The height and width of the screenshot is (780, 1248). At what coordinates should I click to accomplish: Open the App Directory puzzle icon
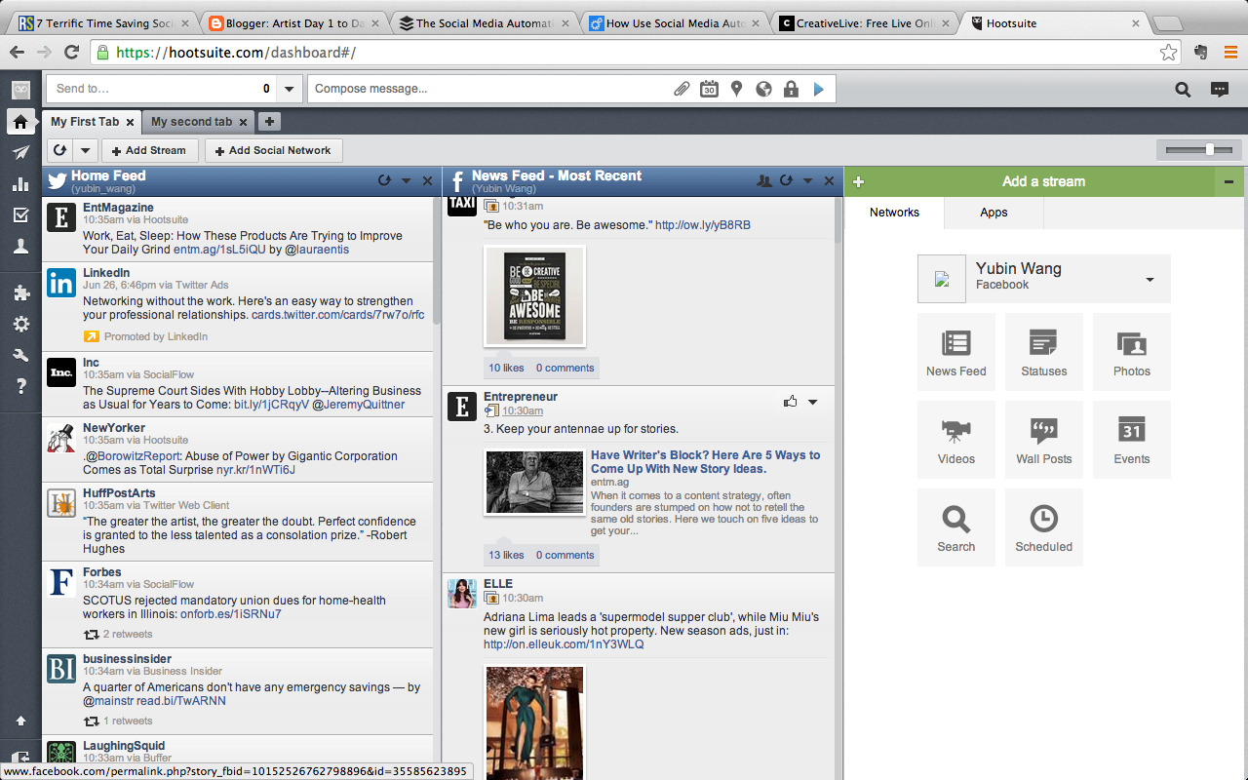(x=20, y=292)
